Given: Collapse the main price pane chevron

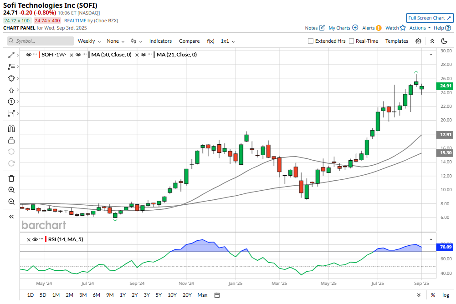Looking at the screenshot, I should [x=431, y=55].
